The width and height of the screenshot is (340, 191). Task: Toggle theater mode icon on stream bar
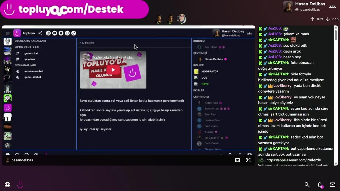click(237, 160)
